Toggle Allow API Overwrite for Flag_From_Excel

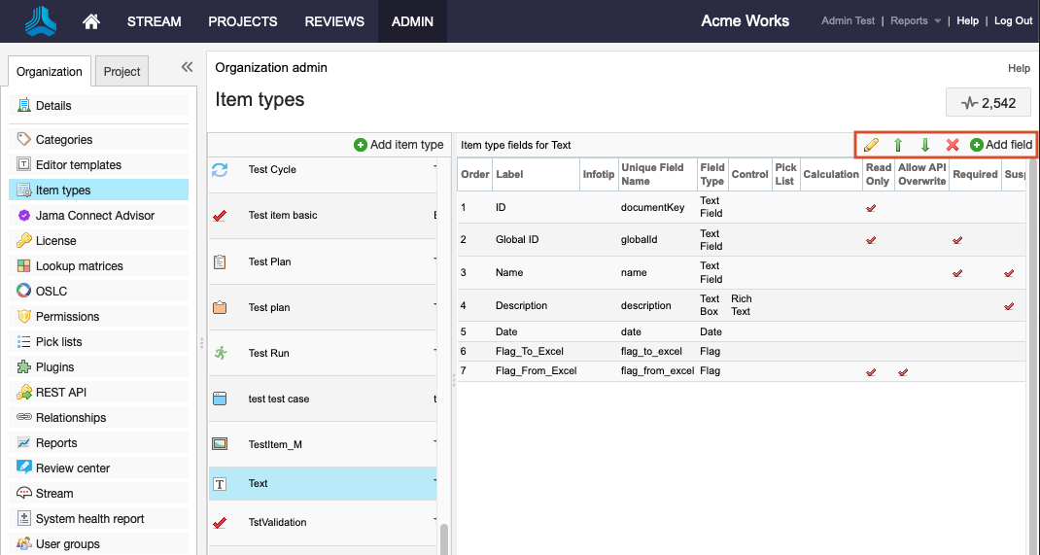click(903, 371)
